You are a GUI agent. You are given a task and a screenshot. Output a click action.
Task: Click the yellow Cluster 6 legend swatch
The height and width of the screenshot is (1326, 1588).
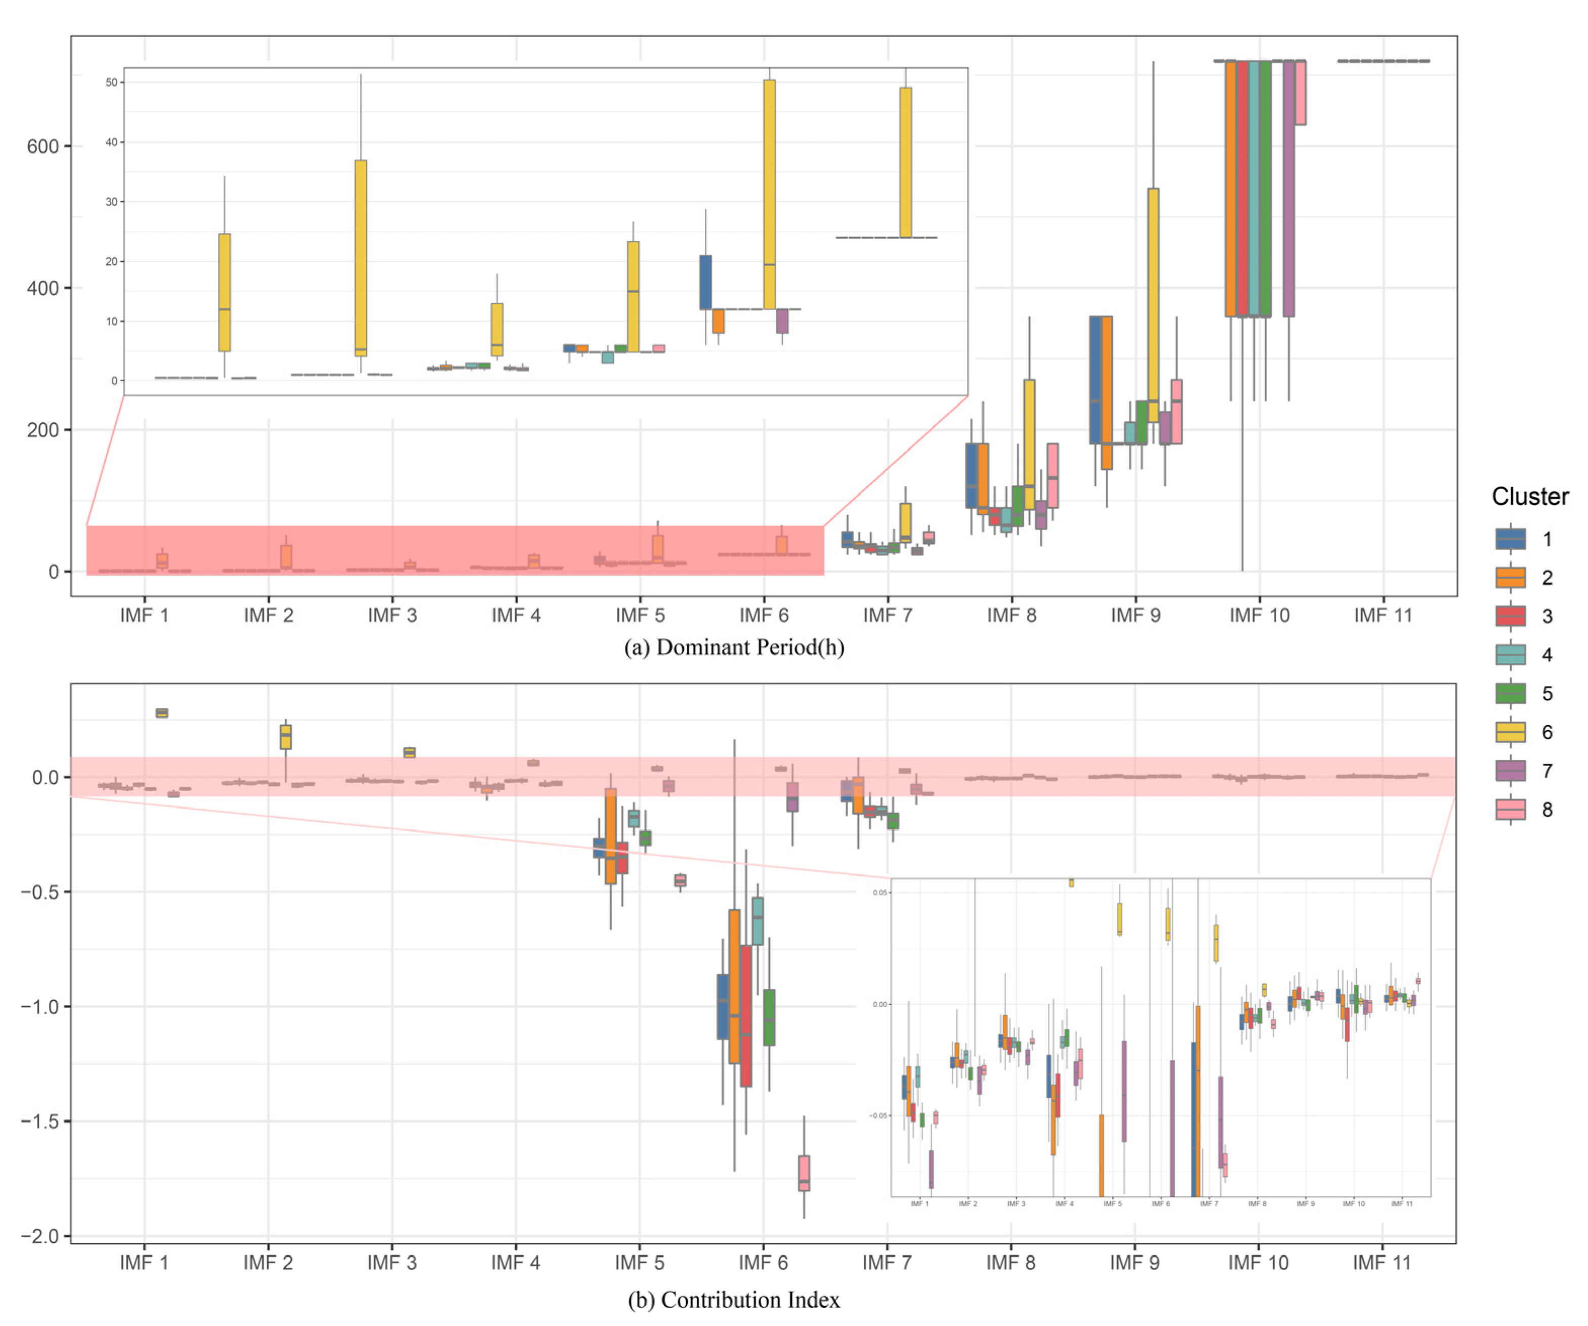click(1510, 732)
